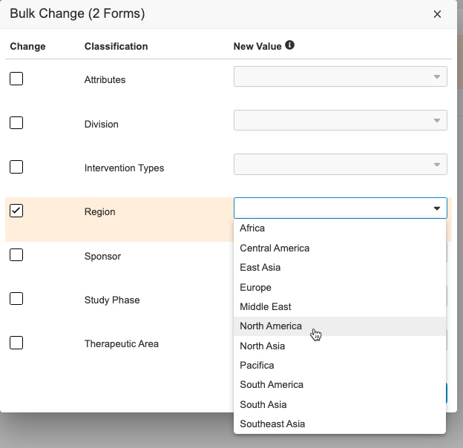The width and height of the screenshot is (463, 448).
Task: Expand the Division value dropdown
Action: [340, 121]
